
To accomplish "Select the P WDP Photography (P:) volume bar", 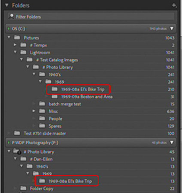I will [91, 142].
